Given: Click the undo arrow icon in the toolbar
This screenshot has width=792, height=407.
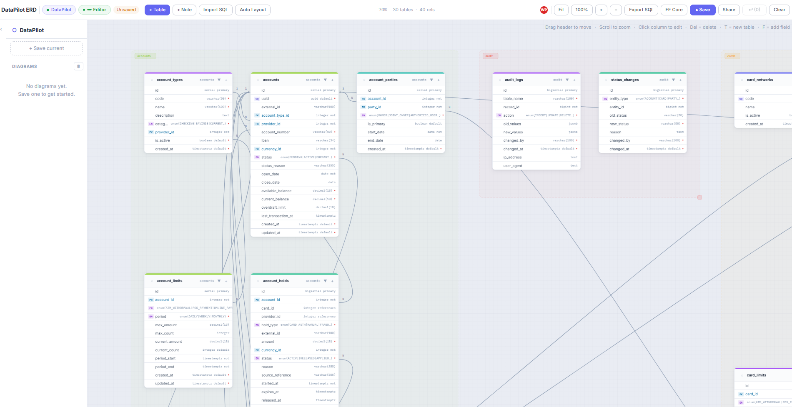Looking at the screenshot, I should pyautogui.click(x=754, y=10).
